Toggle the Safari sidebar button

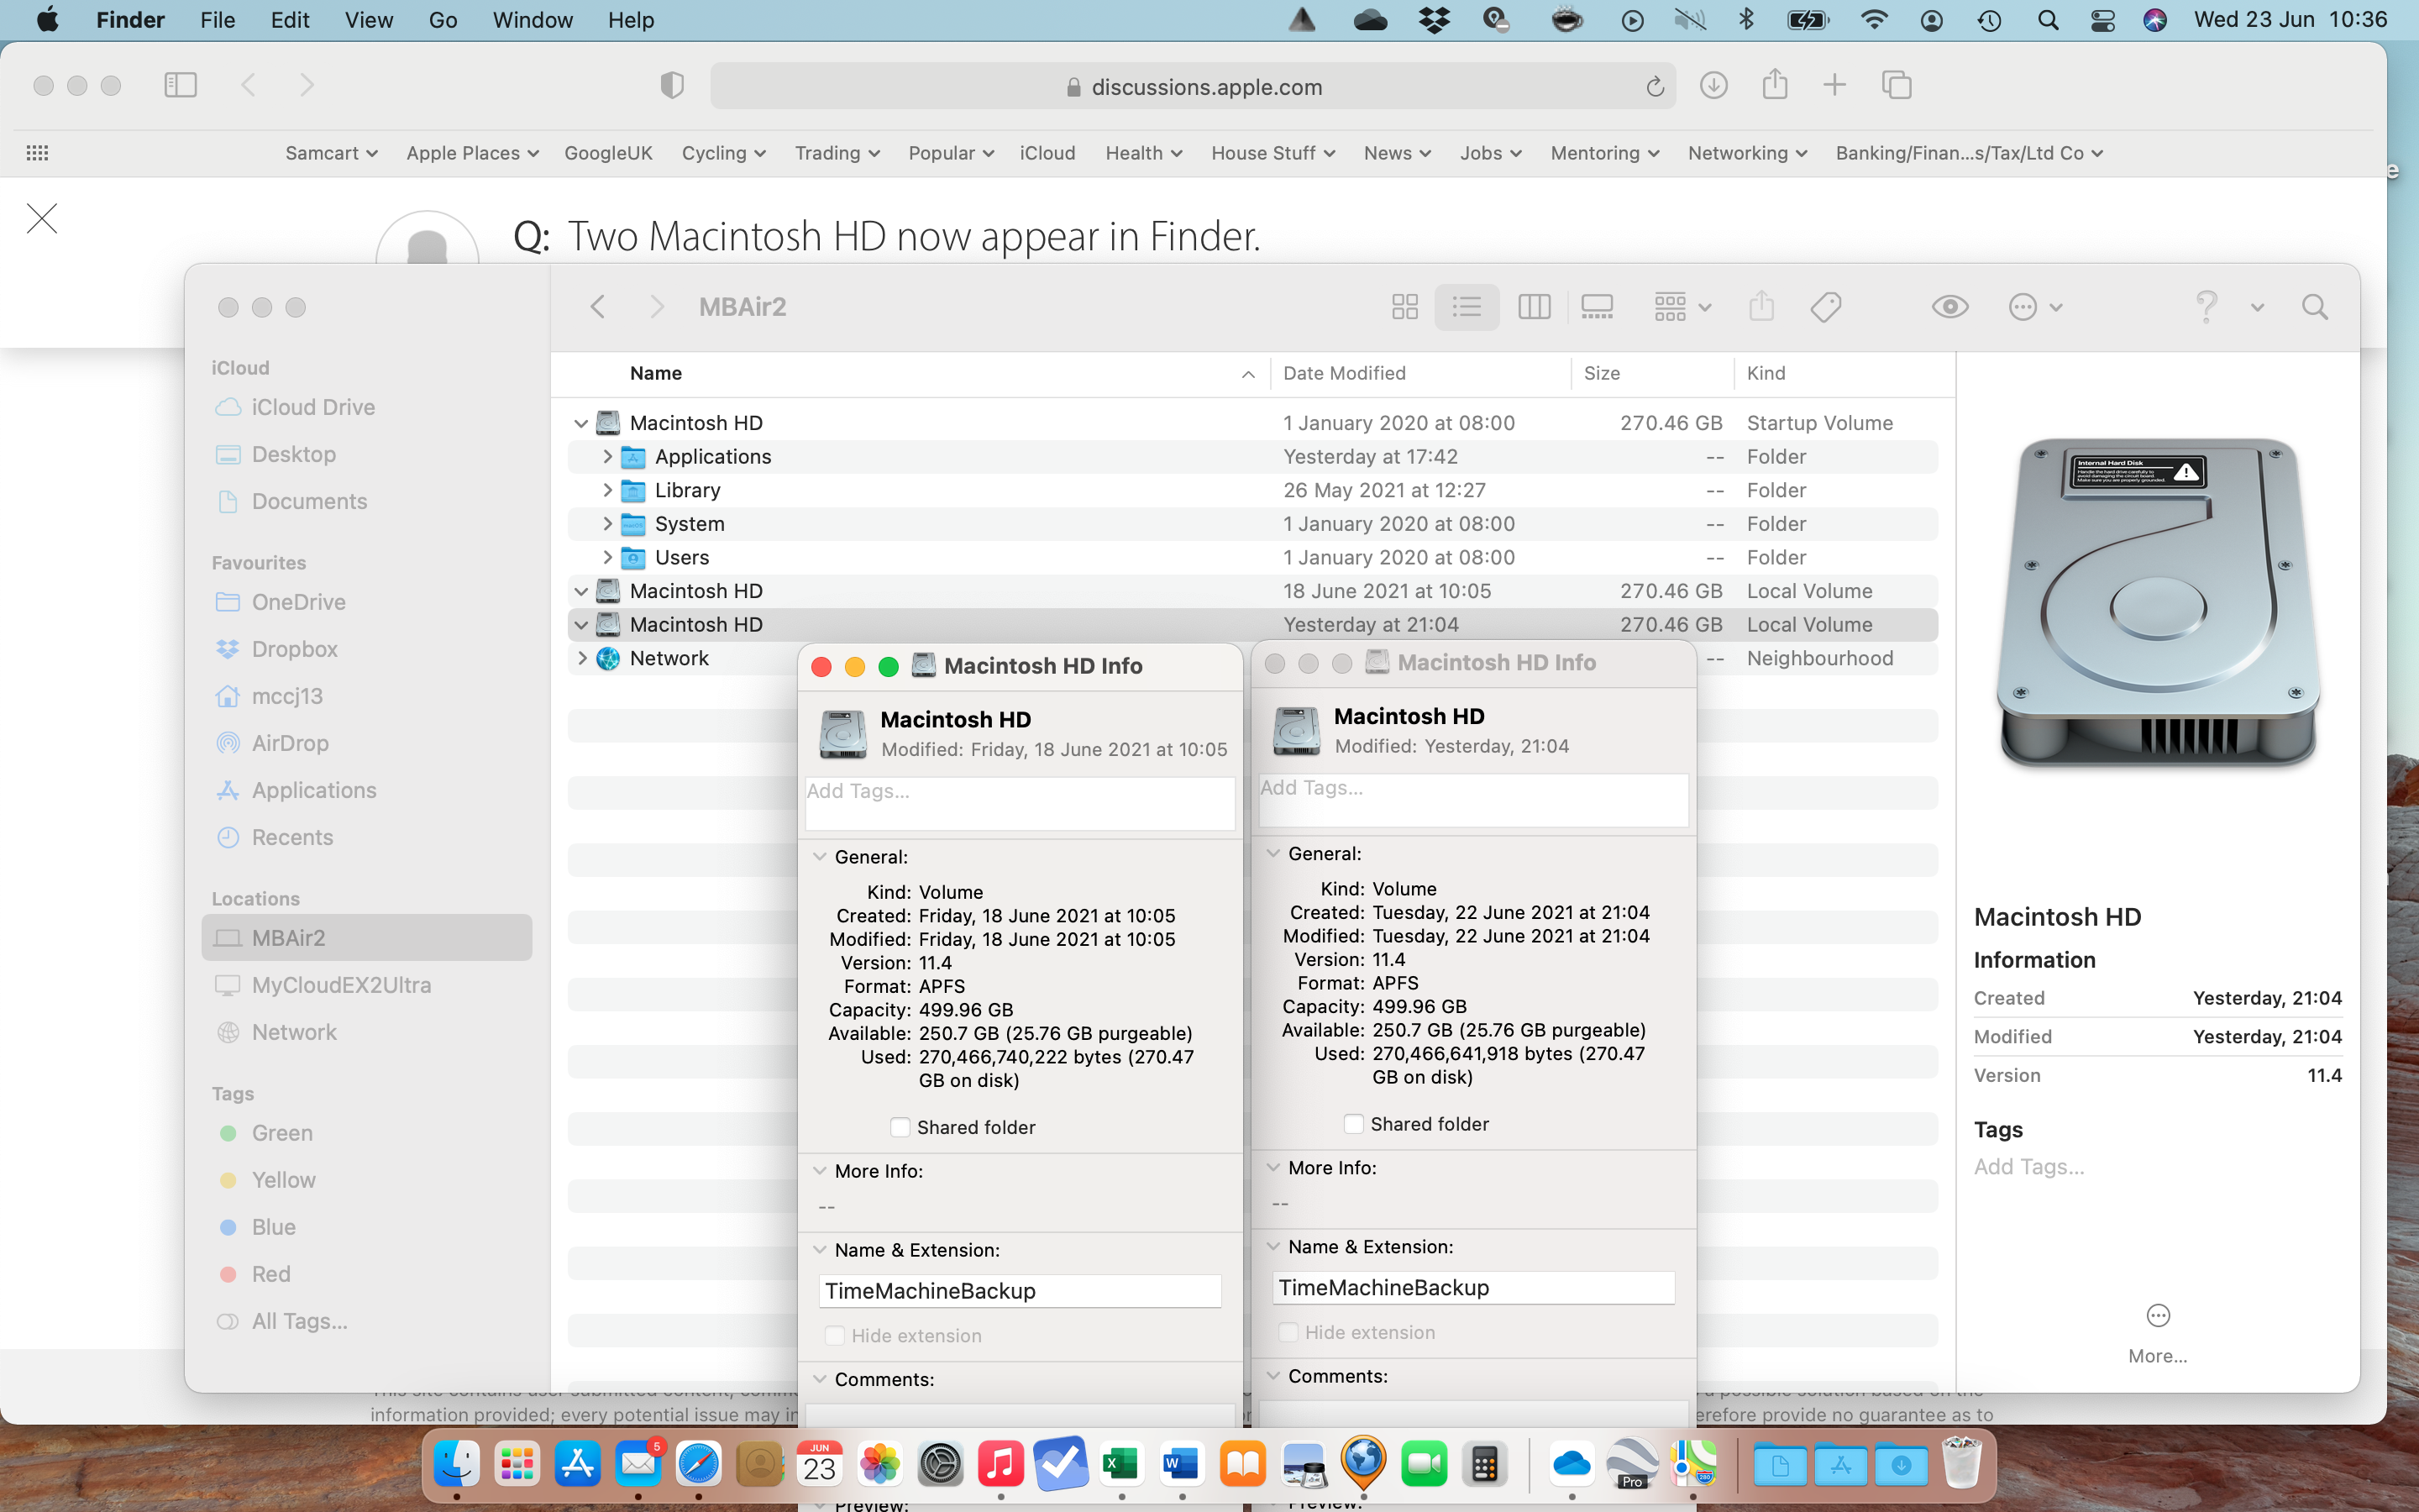(180, 85)
